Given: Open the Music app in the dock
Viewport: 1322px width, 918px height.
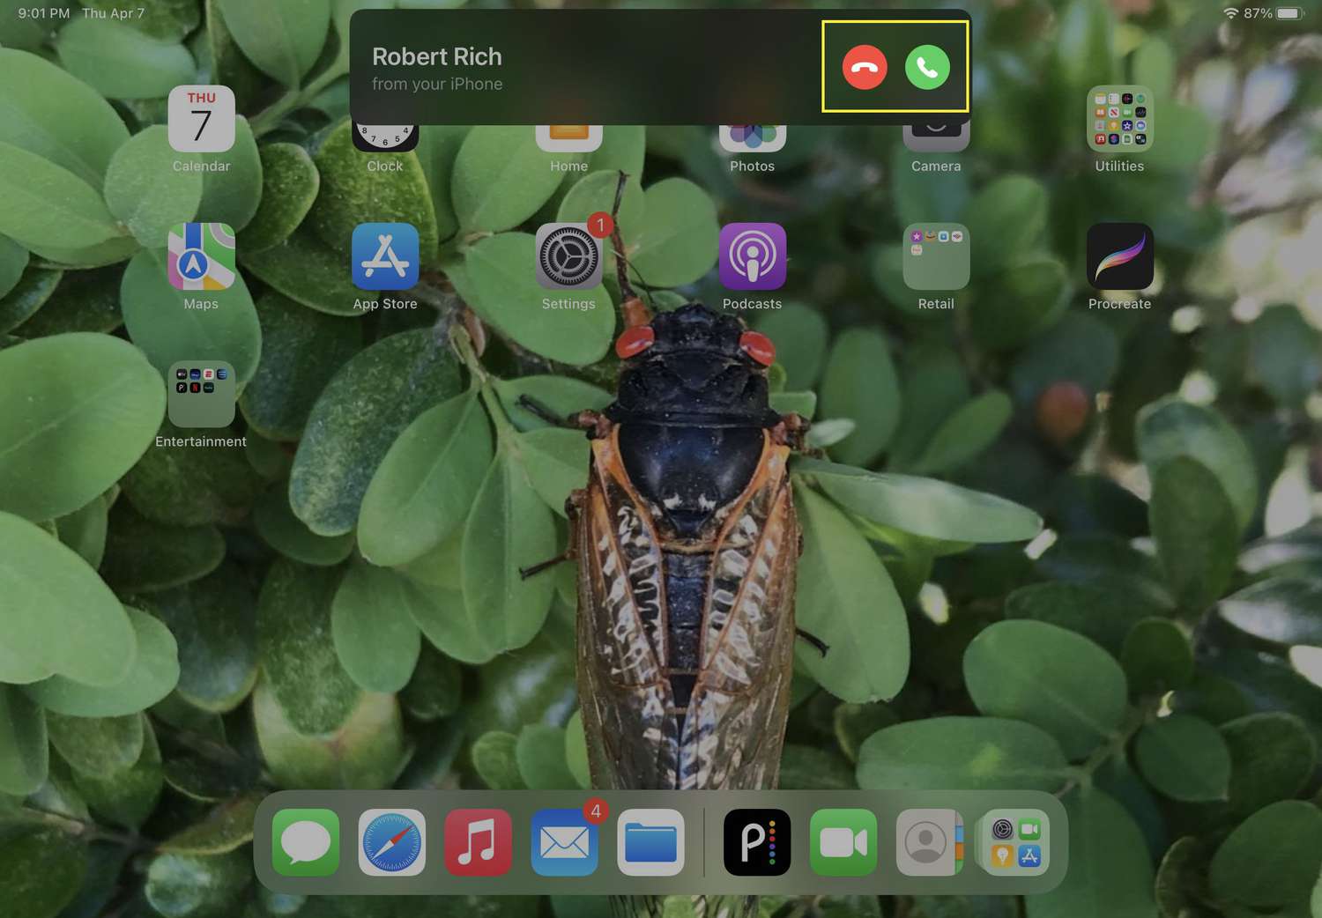Looking at the screenshot, I should tap(478, 842).
